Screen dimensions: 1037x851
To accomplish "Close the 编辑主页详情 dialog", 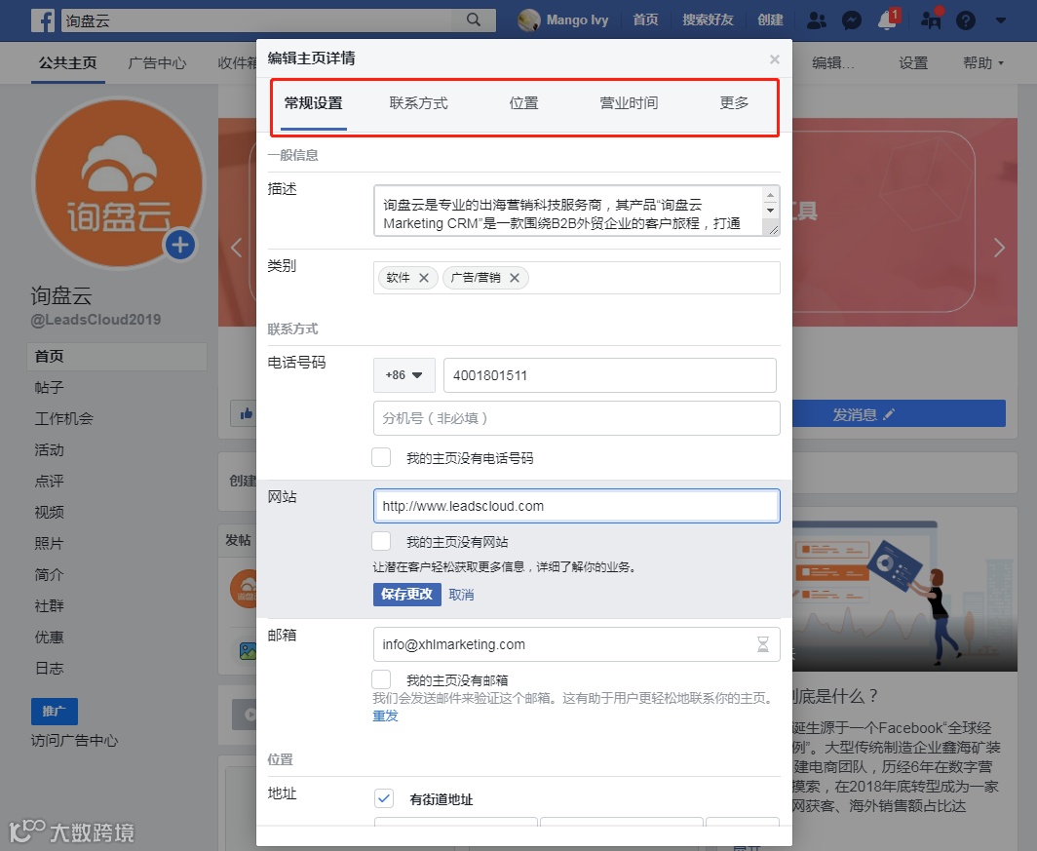I will coord(775,59).
